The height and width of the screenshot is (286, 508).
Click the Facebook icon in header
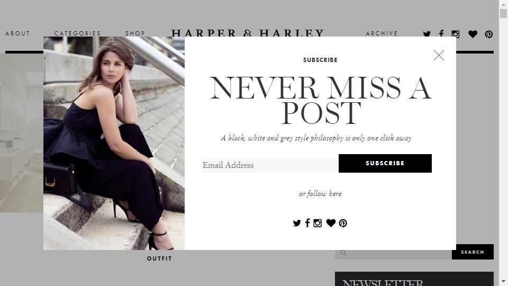[441, 34]
